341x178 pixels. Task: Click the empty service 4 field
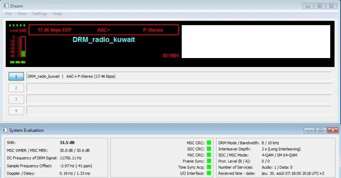tap(179, 111)
